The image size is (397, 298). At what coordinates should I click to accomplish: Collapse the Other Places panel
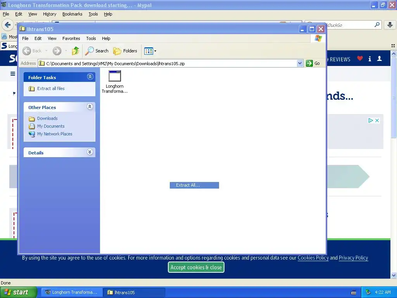pyautogui.click(x=90, y=107)
